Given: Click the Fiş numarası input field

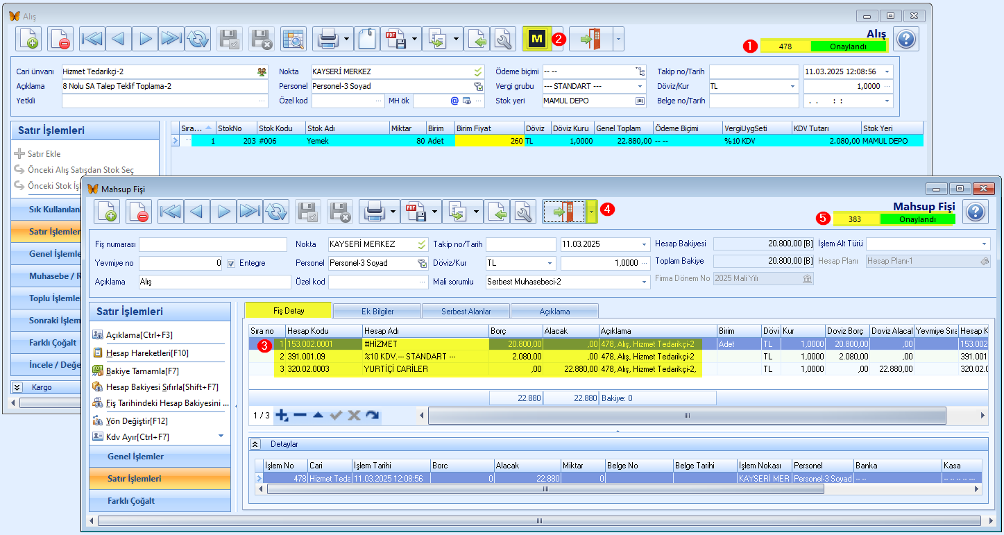Looking at the screenshot, I should 213,244.
